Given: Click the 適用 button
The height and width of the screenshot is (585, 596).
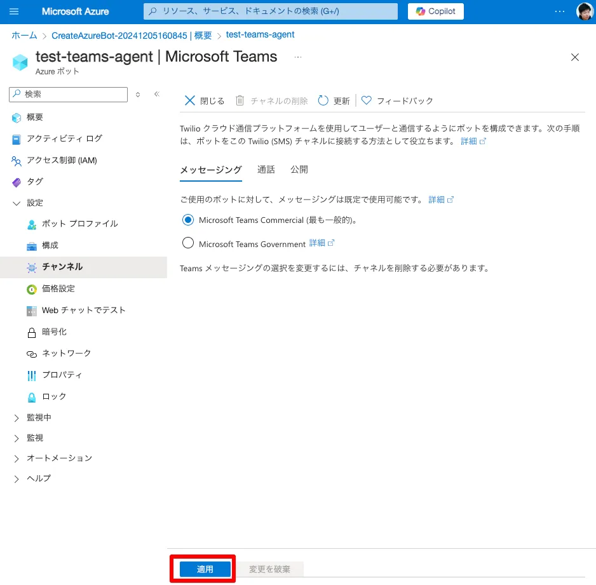Looking at the screenshot, I should 205,569.
